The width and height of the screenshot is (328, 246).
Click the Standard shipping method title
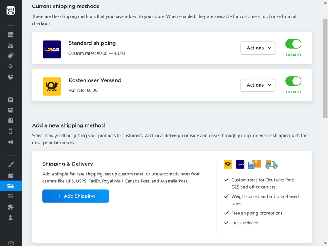pyautogui.click(x=92, y=43)
